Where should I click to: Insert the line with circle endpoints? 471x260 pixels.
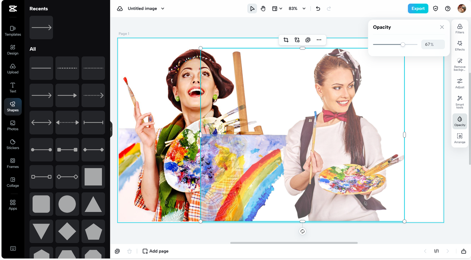41,150
